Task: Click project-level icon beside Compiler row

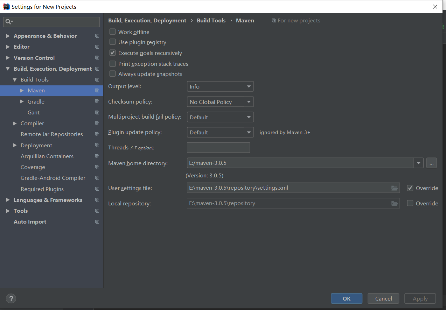Action: point(97,124)
